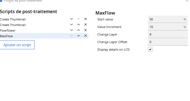Click the Change Layer field
This screenshot has height=101, width=190.
(168, 34)
